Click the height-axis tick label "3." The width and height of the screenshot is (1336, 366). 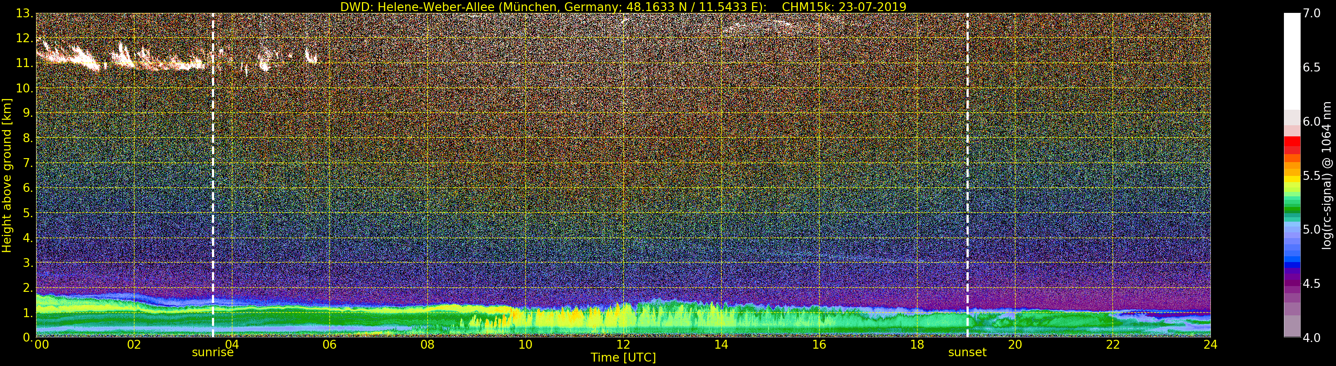[28, 263]
